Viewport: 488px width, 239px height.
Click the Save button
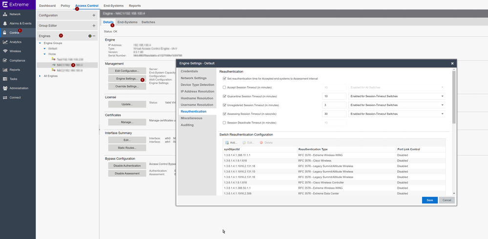429,200
